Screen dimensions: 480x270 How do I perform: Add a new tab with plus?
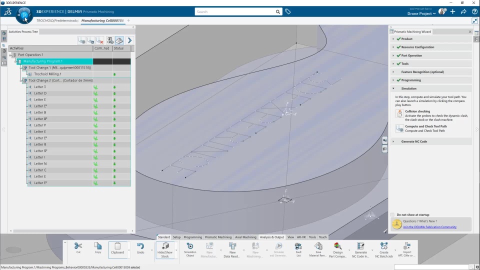[x=128, y=20]
